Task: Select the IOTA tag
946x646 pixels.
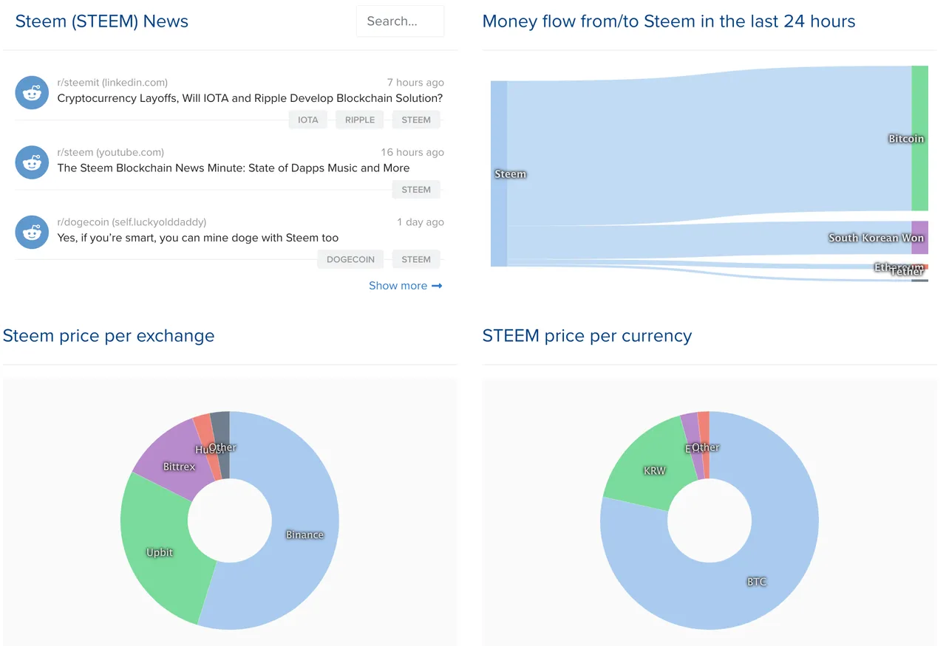Action: (x=308, y=120)
